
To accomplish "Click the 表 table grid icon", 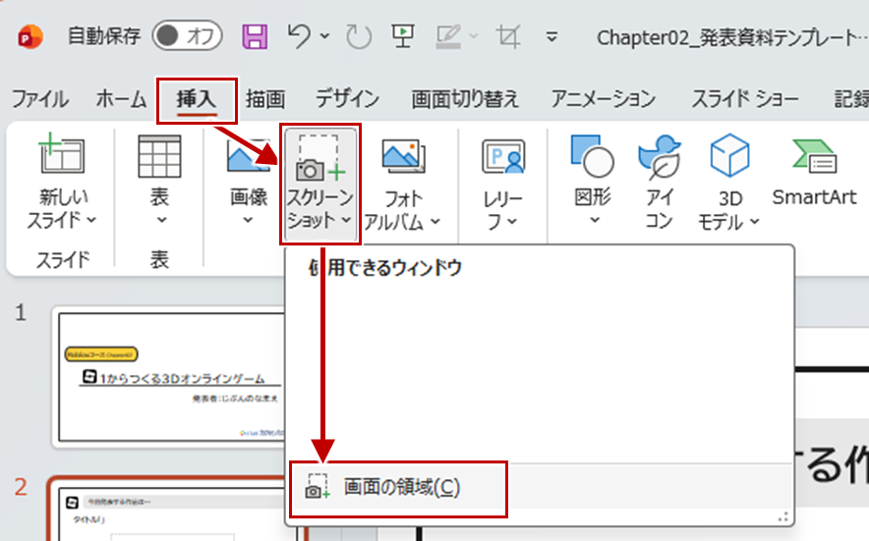I will 159,156.
